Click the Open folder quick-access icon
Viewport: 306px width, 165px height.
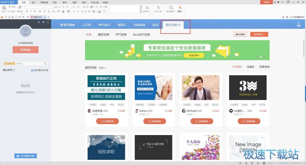pyautogui.click(x=2, y=17)
